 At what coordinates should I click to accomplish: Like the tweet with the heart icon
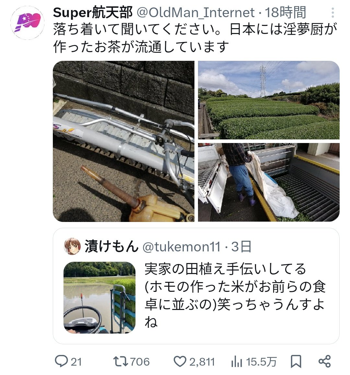180,361
